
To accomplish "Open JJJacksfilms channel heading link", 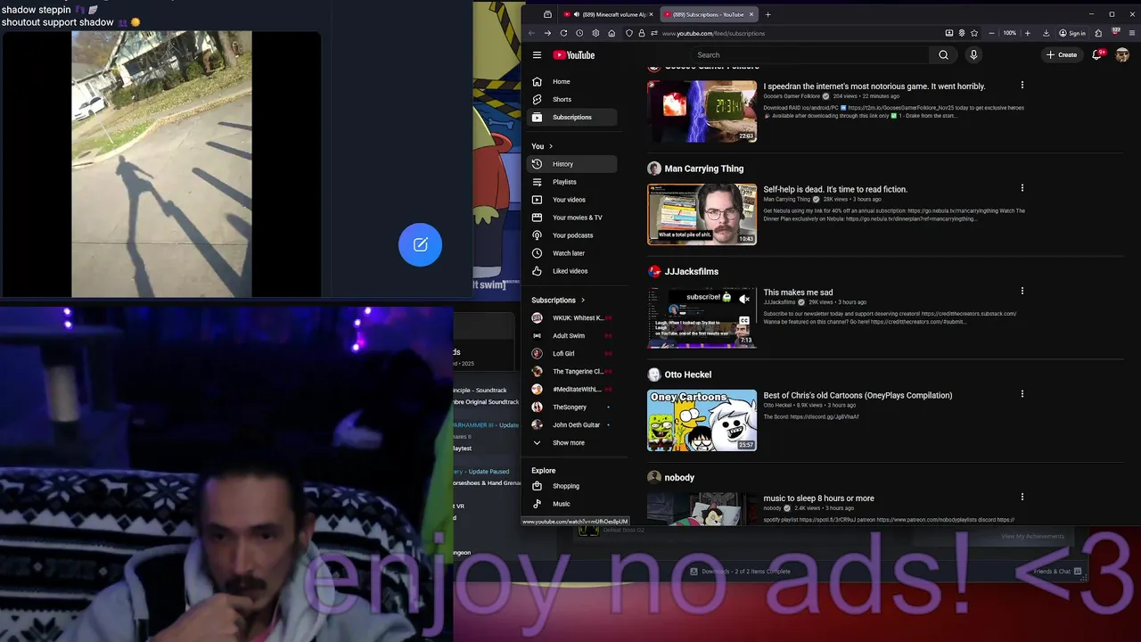I will [691, 271].
